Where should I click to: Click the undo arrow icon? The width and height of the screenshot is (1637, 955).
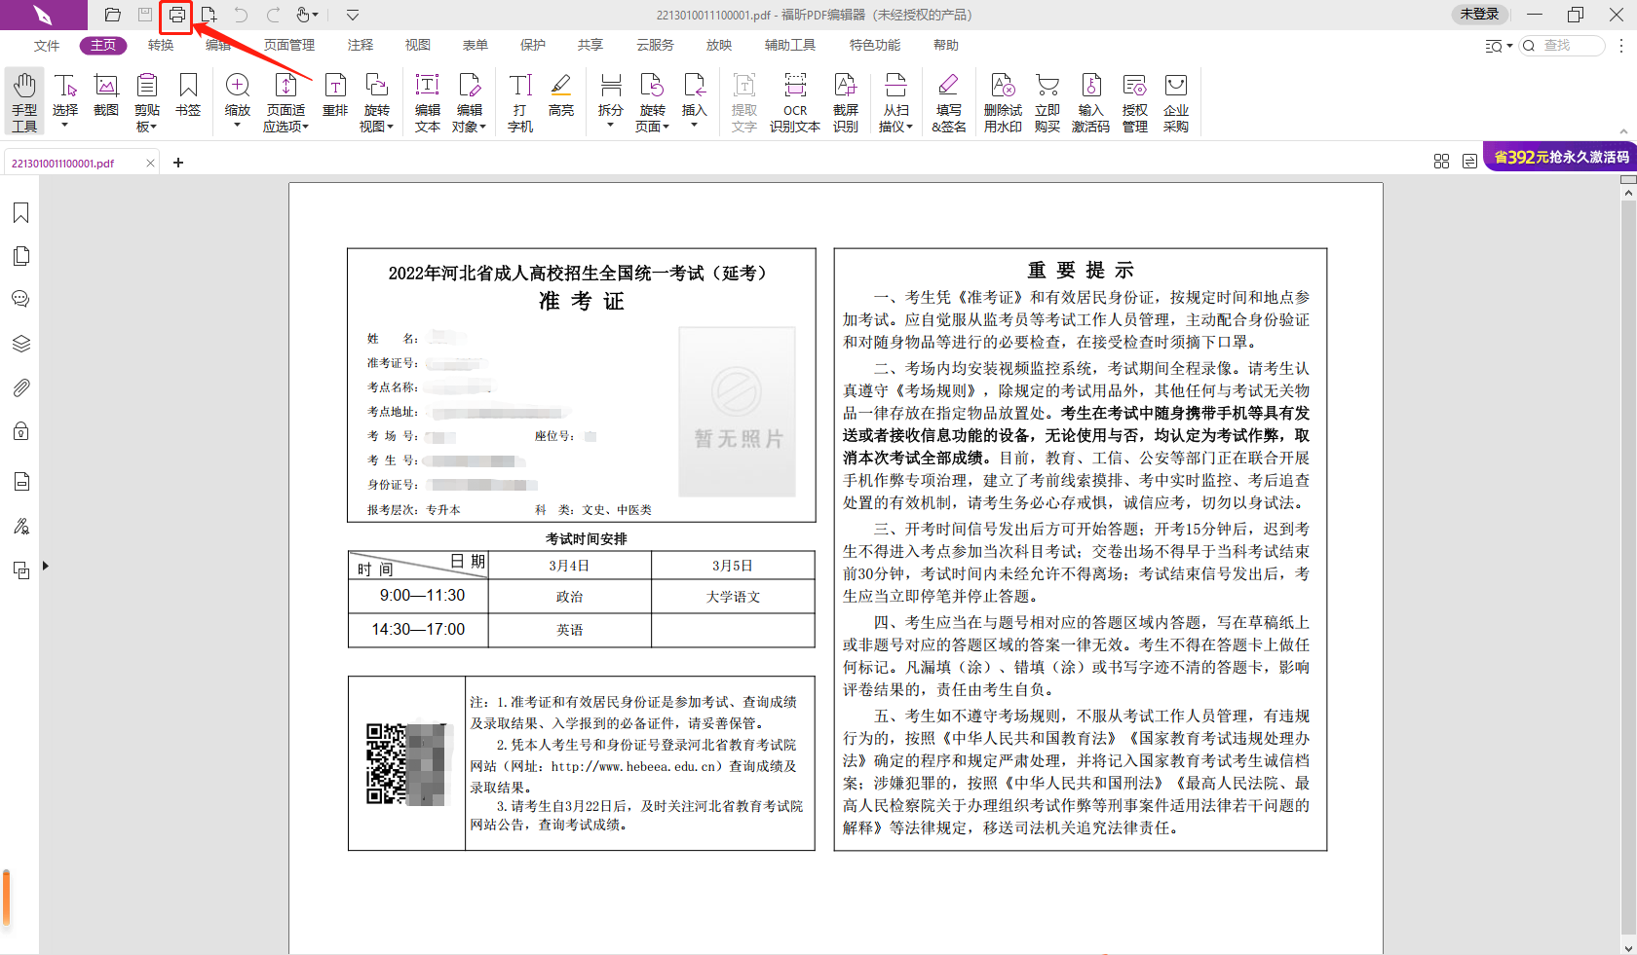[x=241, y=15]
